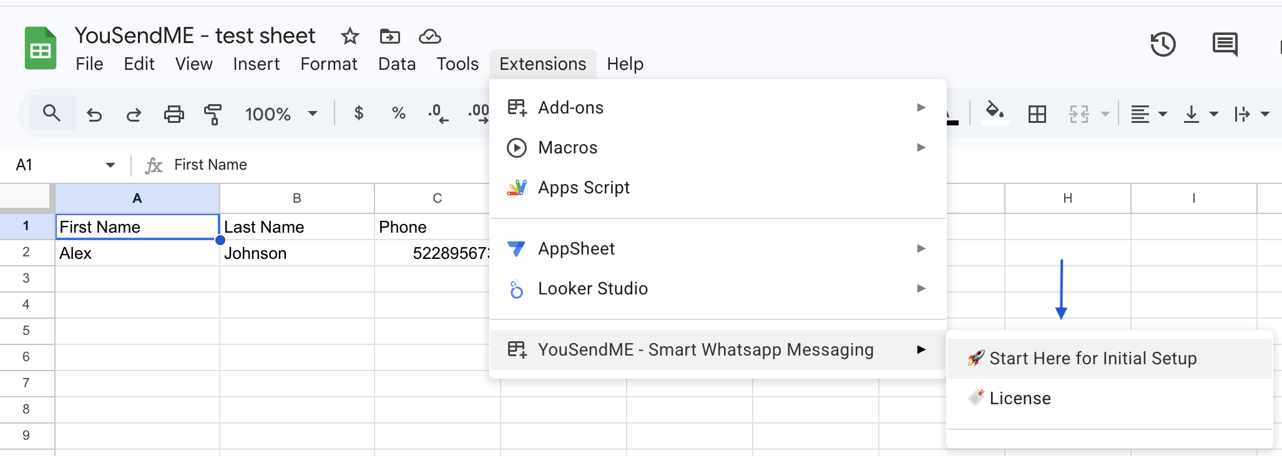Screen dimensions: 1282x456
Task: Check cloud save status icon
Action: pyautogui.click(x=429, y=36)
